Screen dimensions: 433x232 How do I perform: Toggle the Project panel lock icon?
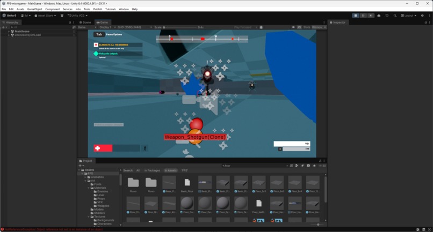pyautogui.click(x=320, y=161)
